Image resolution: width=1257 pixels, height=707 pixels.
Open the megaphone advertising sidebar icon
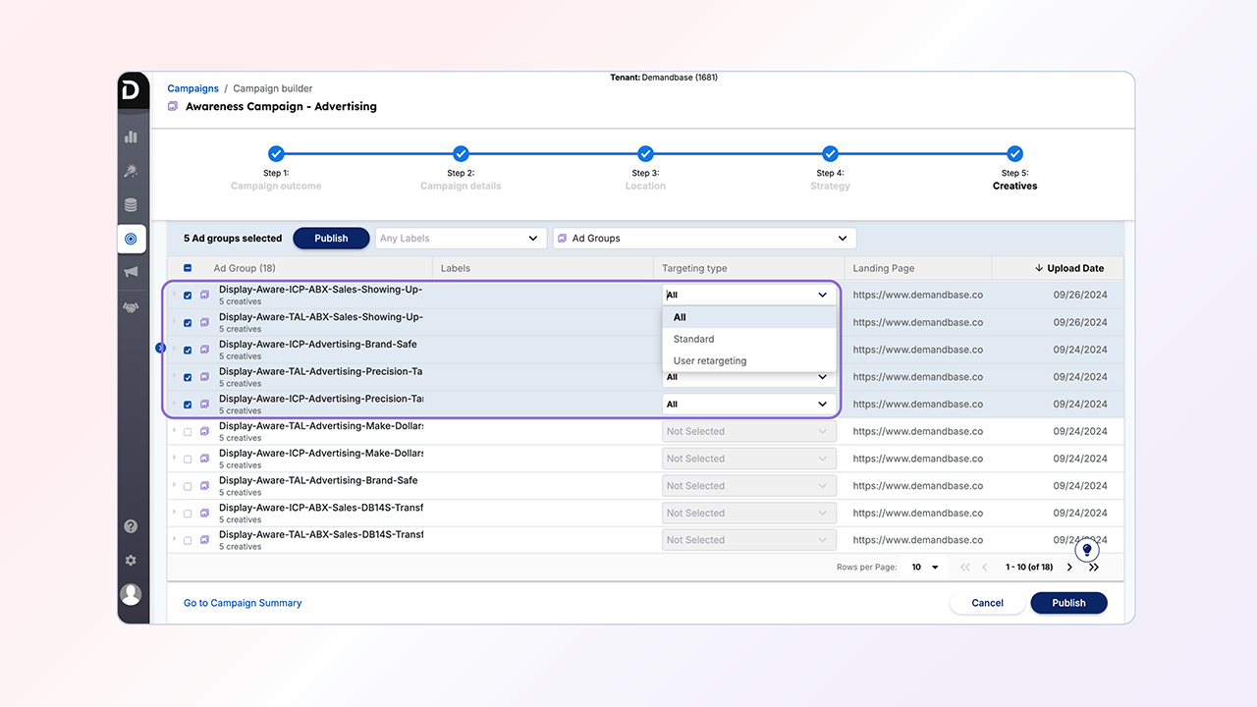point(131,272)
